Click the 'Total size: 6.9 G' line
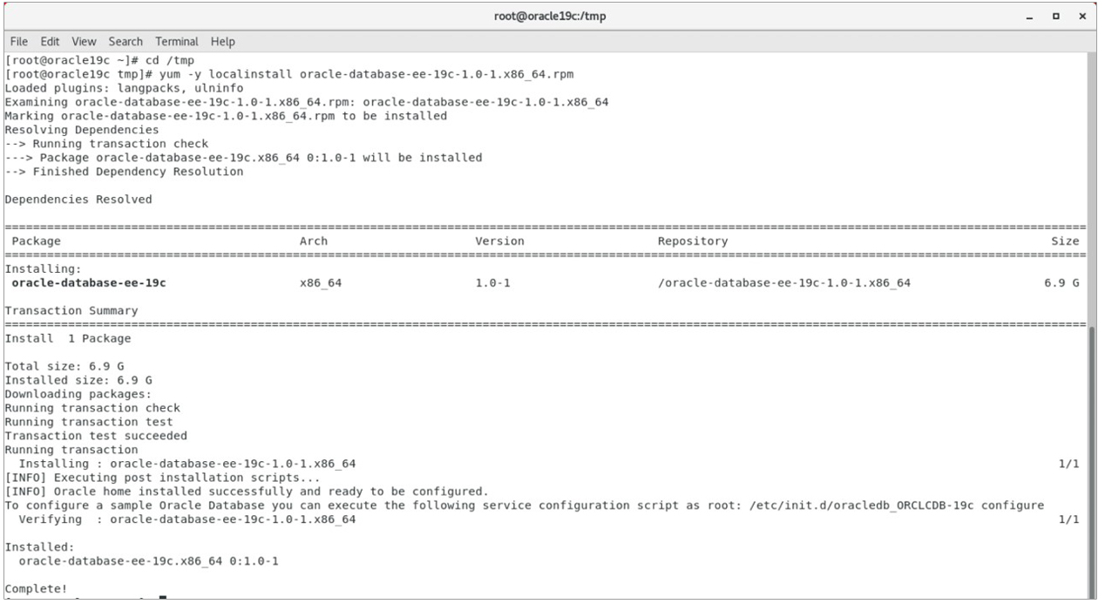Viewport: 1105px width, 604px height. pyautogui.click(x=64, y=366)
